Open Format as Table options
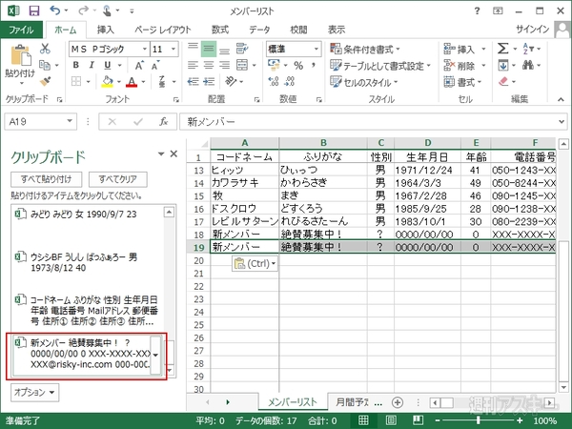The height and width of the screenshot is (429, 572). click(x=380, y=66)
